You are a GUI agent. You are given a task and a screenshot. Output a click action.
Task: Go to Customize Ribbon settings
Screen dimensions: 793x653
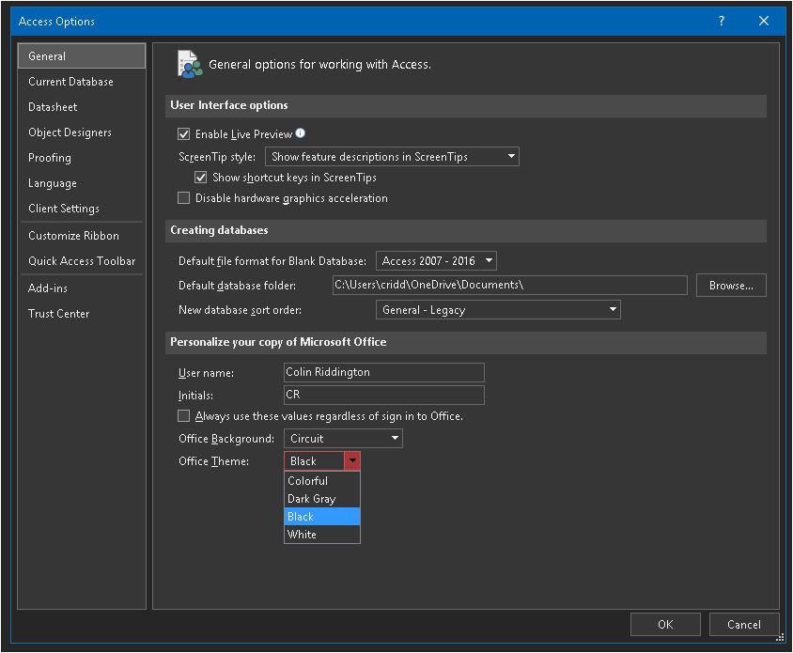point(73,236)
